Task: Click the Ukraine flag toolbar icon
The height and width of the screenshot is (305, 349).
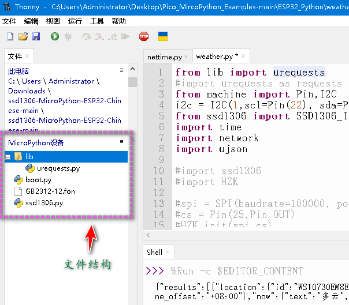Action: tap(163, 36)
